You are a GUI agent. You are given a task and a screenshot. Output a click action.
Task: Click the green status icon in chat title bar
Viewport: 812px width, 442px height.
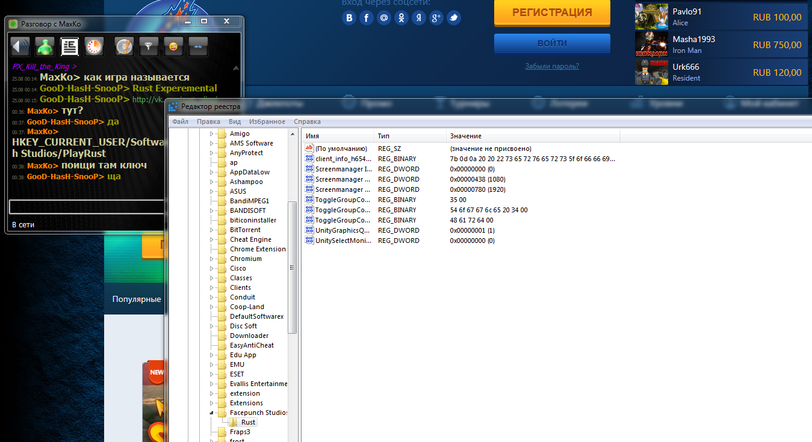tap(13, 23)
